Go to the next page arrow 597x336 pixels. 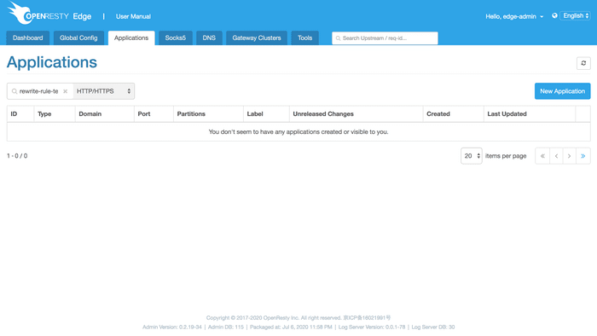click(569, 156)
